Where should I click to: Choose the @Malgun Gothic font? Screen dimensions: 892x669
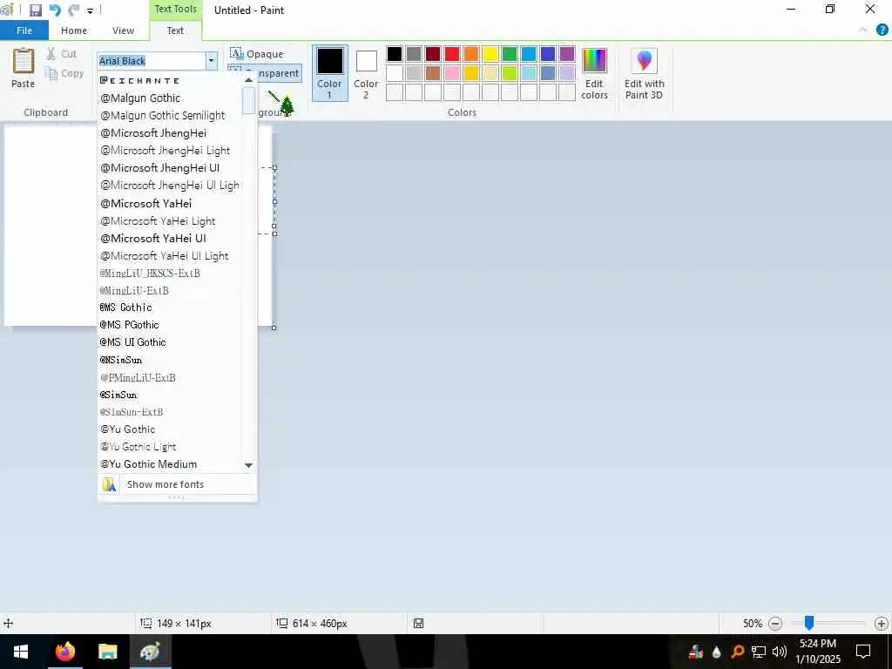coord(170,98)
